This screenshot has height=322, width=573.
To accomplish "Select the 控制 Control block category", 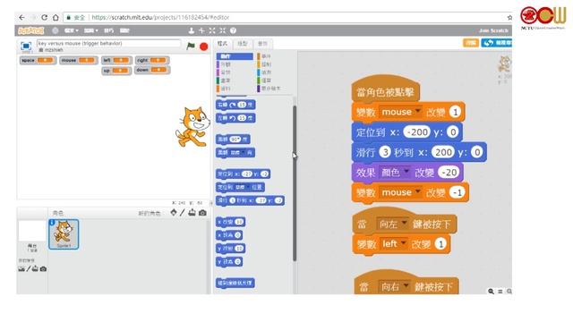I will click(x=267, y=64).
